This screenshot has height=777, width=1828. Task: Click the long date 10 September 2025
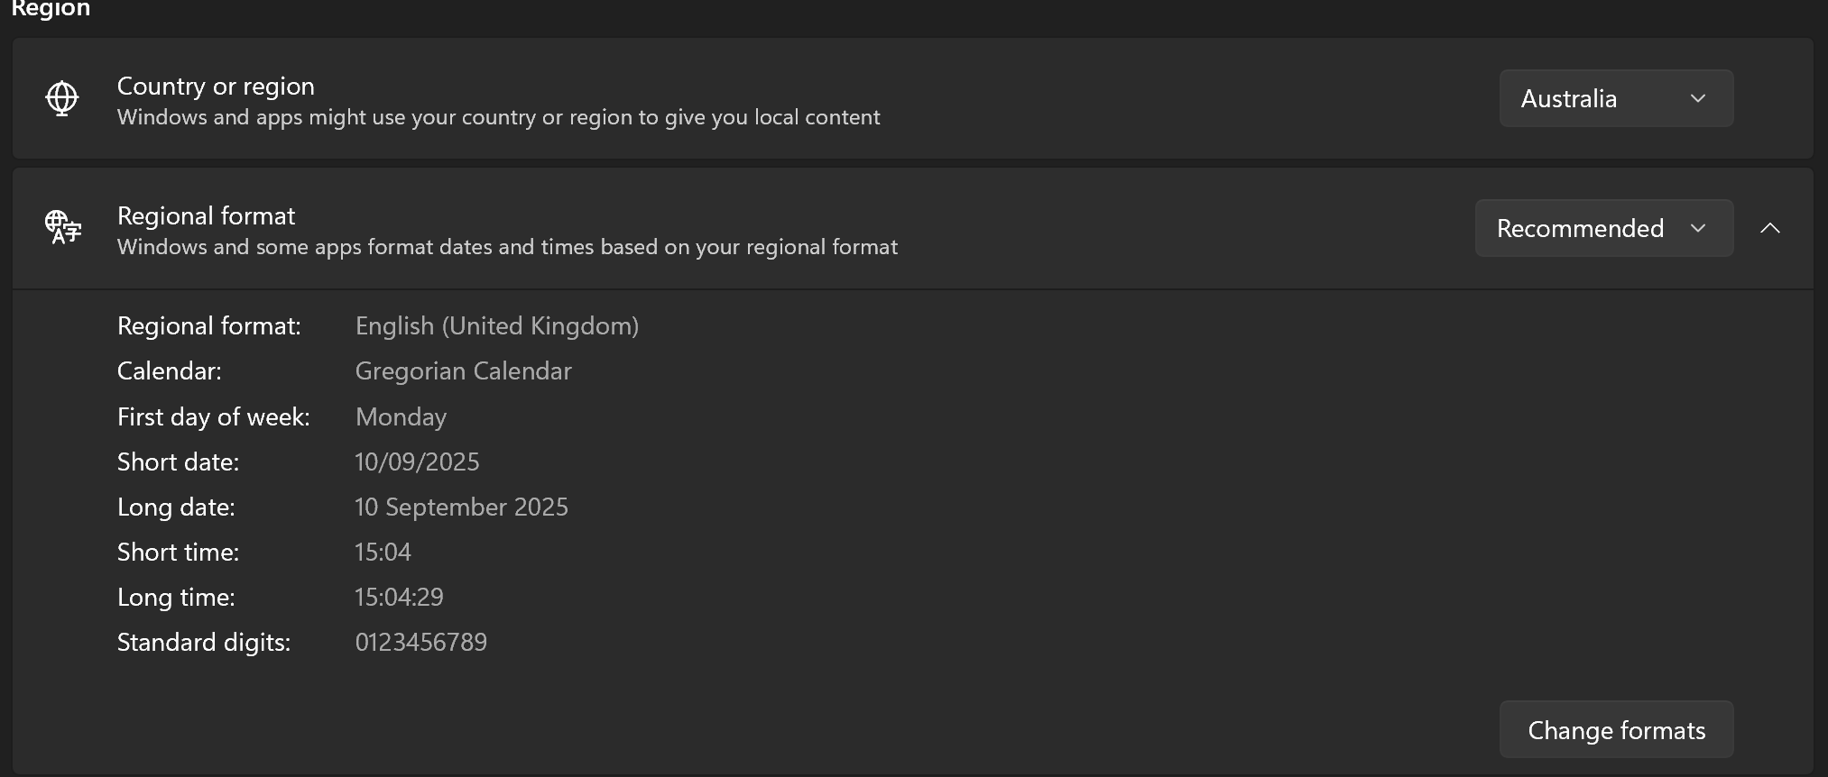461,507
